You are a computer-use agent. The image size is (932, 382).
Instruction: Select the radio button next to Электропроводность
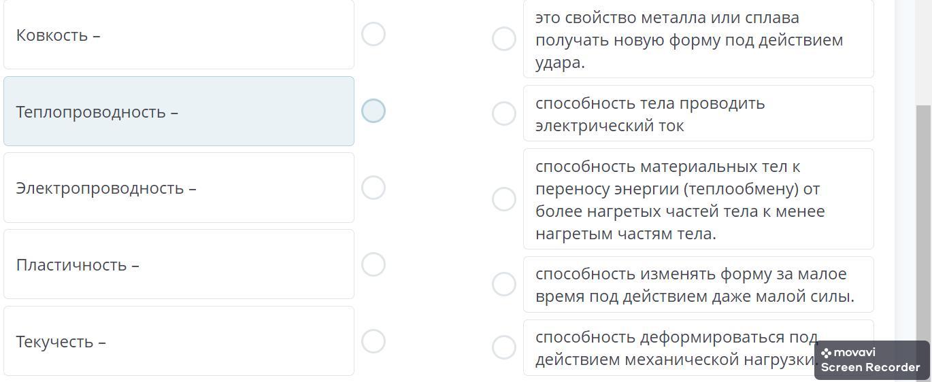[x=373, y=188]
